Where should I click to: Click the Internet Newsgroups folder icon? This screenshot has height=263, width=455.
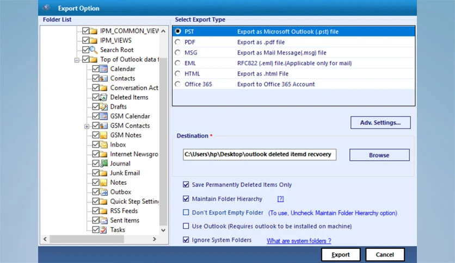coord(103,154)
